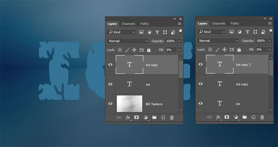Image resolution: width=278 pixels, height=147 pixels.
Task: Open Normal blend mode dropdown in right panel
Action: tap(218, 41)
